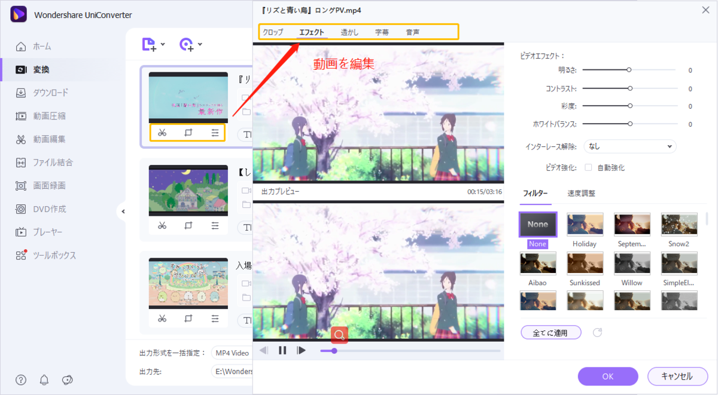Switch to the 音声 tab
Image resolution: width=718 pixels, height=395 pixels.
point(413,32)
